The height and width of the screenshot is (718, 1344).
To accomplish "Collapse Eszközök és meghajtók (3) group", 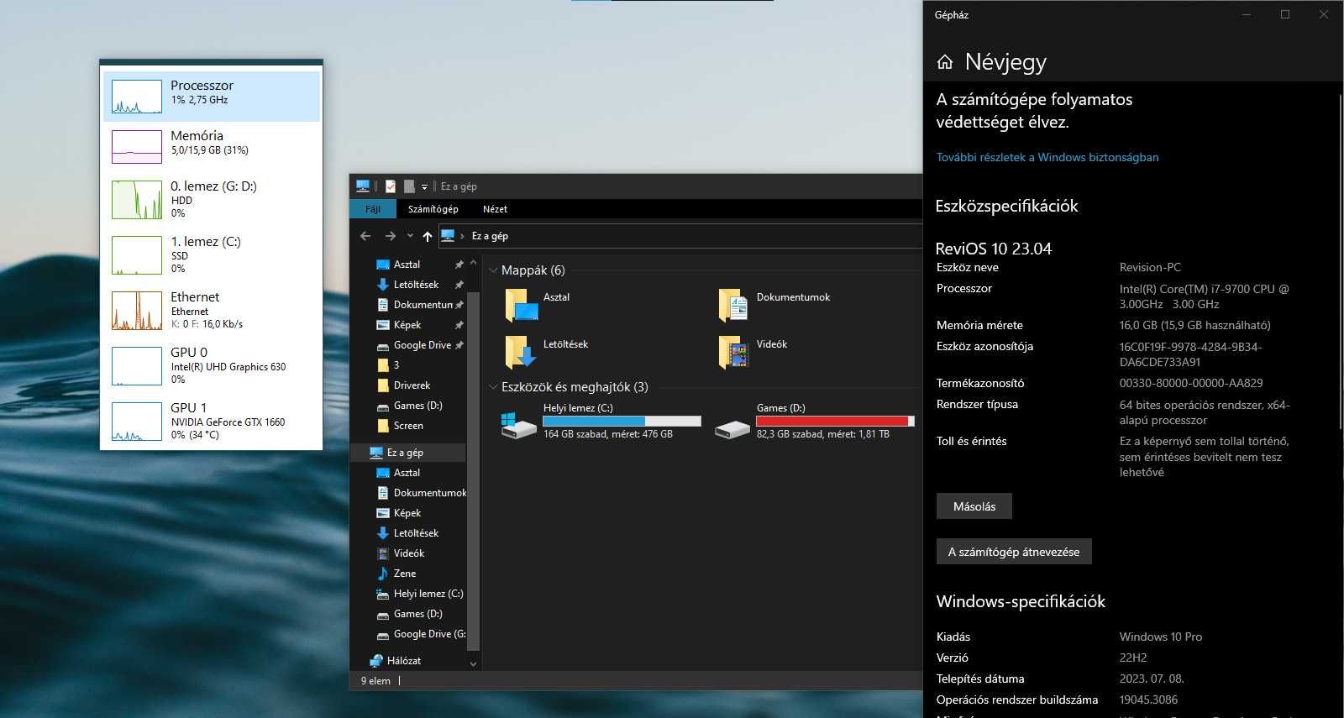I will point(493,387).
